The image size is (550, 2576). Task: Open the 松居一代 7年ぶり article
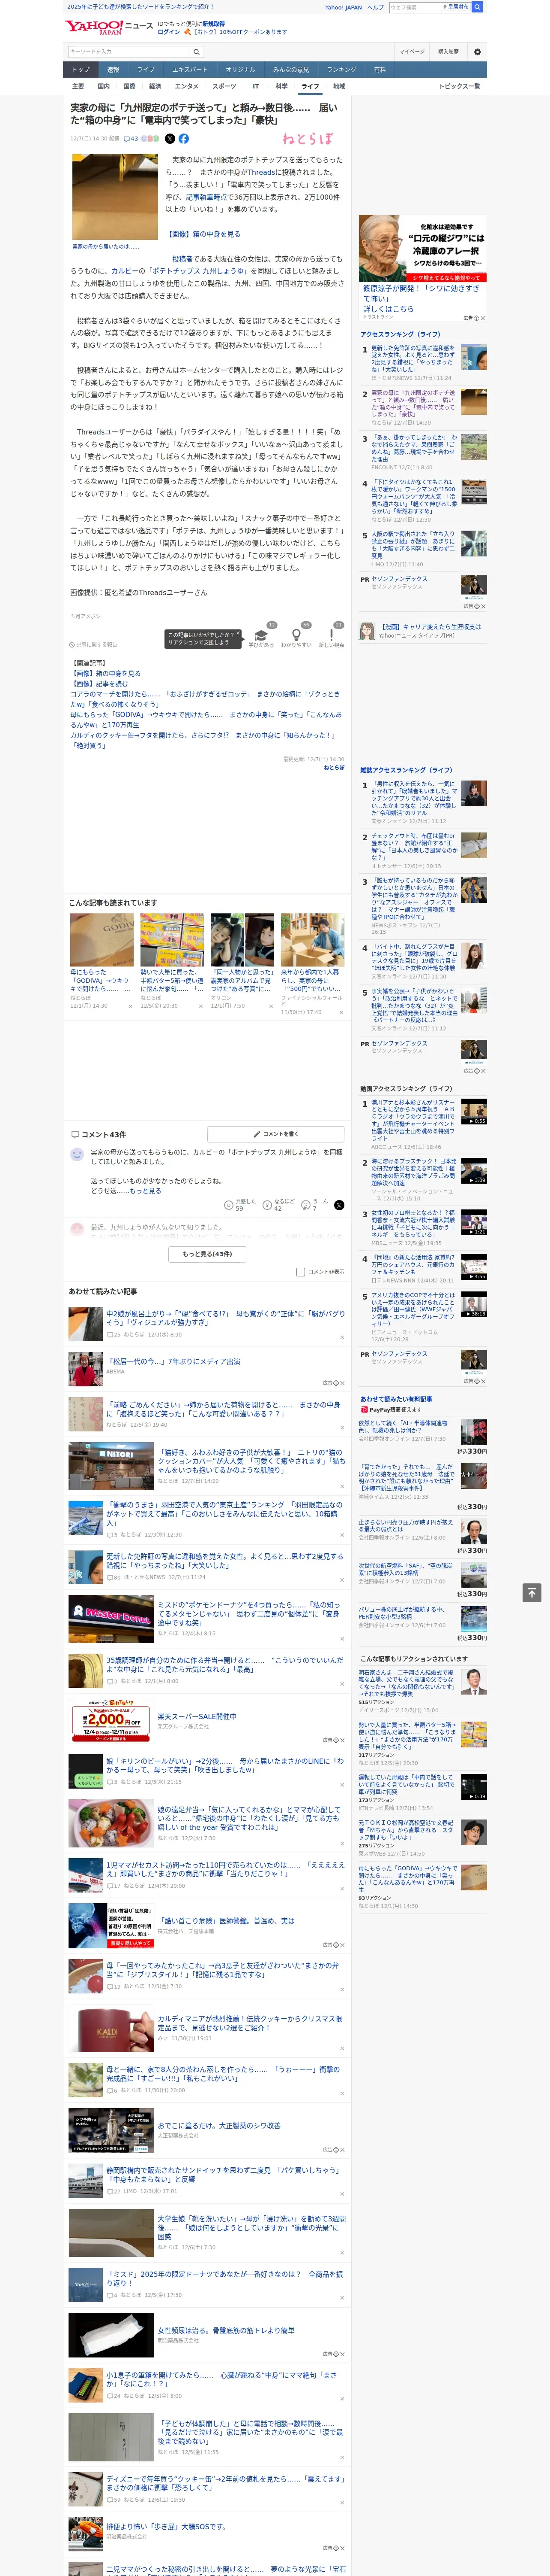click(x=173, y=1361)
